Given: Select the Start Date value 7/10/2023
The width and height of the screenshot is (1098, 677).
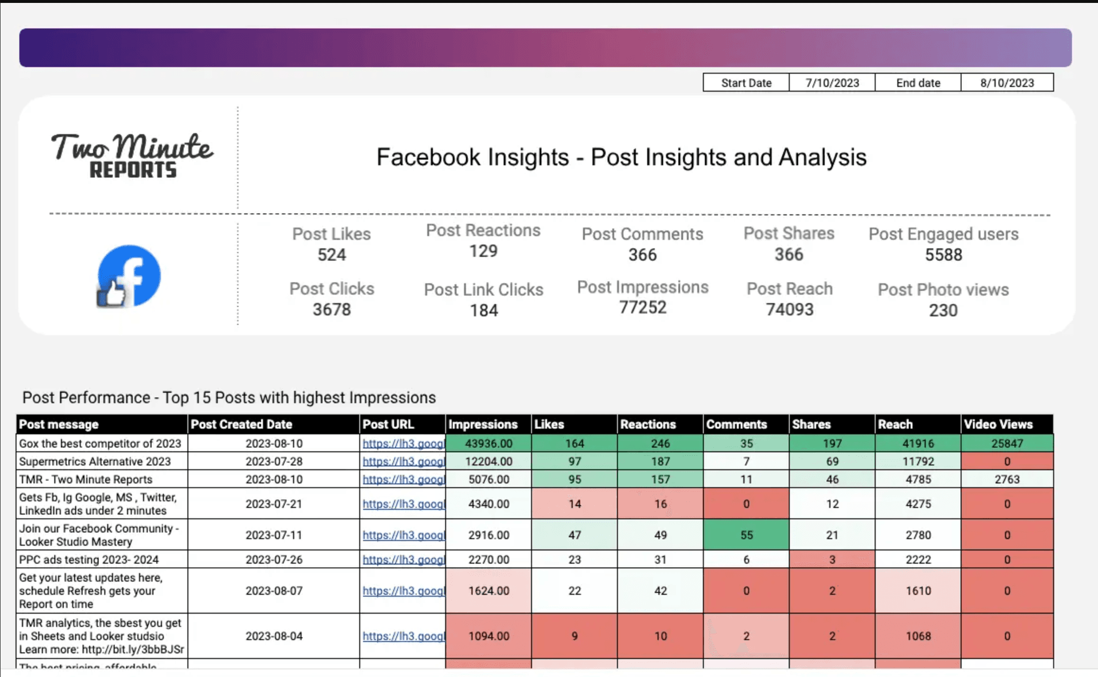Looking at the screenshot, I should 832,82.
